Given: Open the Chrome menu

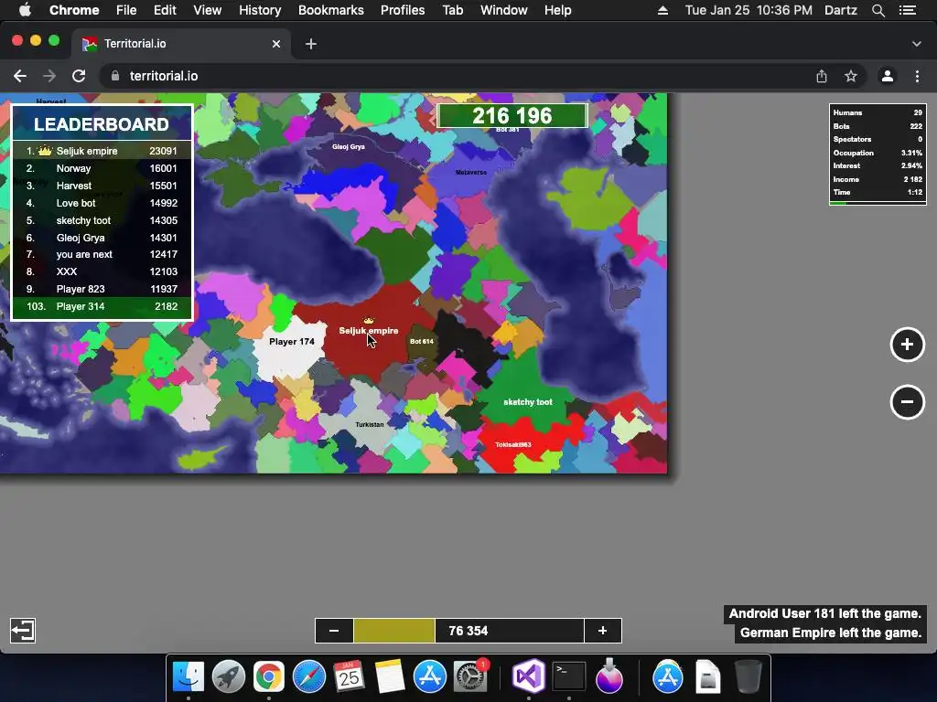Looking at the screenshot, I should (74, 10).
